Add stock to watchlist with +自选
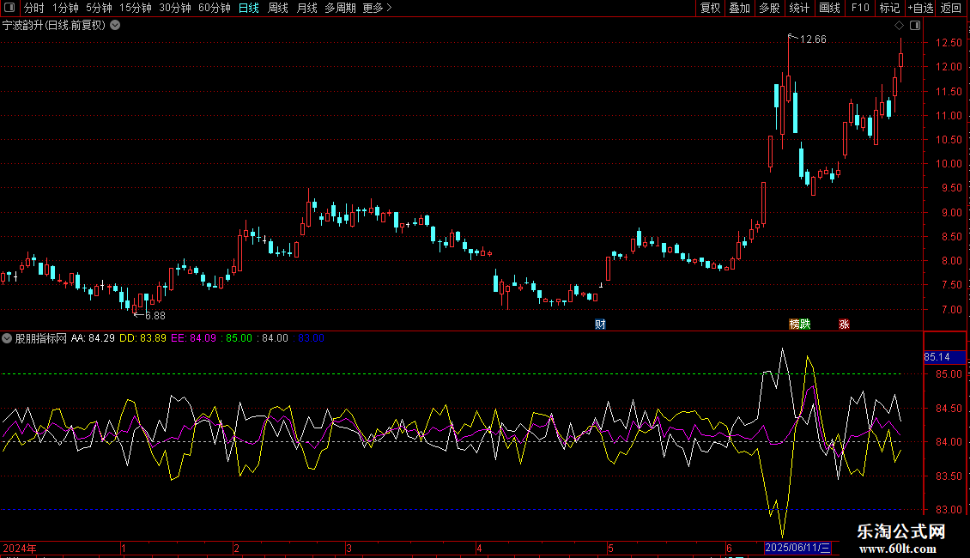This screenshot has height=558, width=970. coord(920,8)
